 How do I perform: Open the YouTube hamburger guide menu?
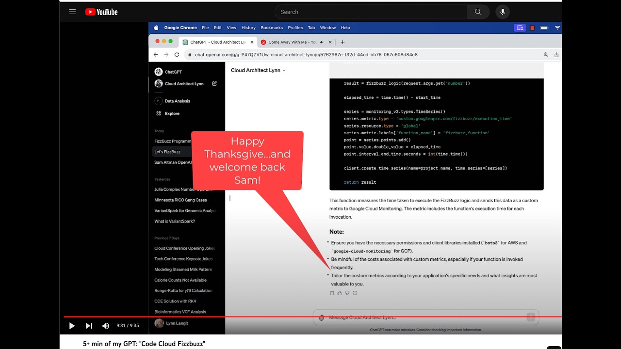coord(72,12)
